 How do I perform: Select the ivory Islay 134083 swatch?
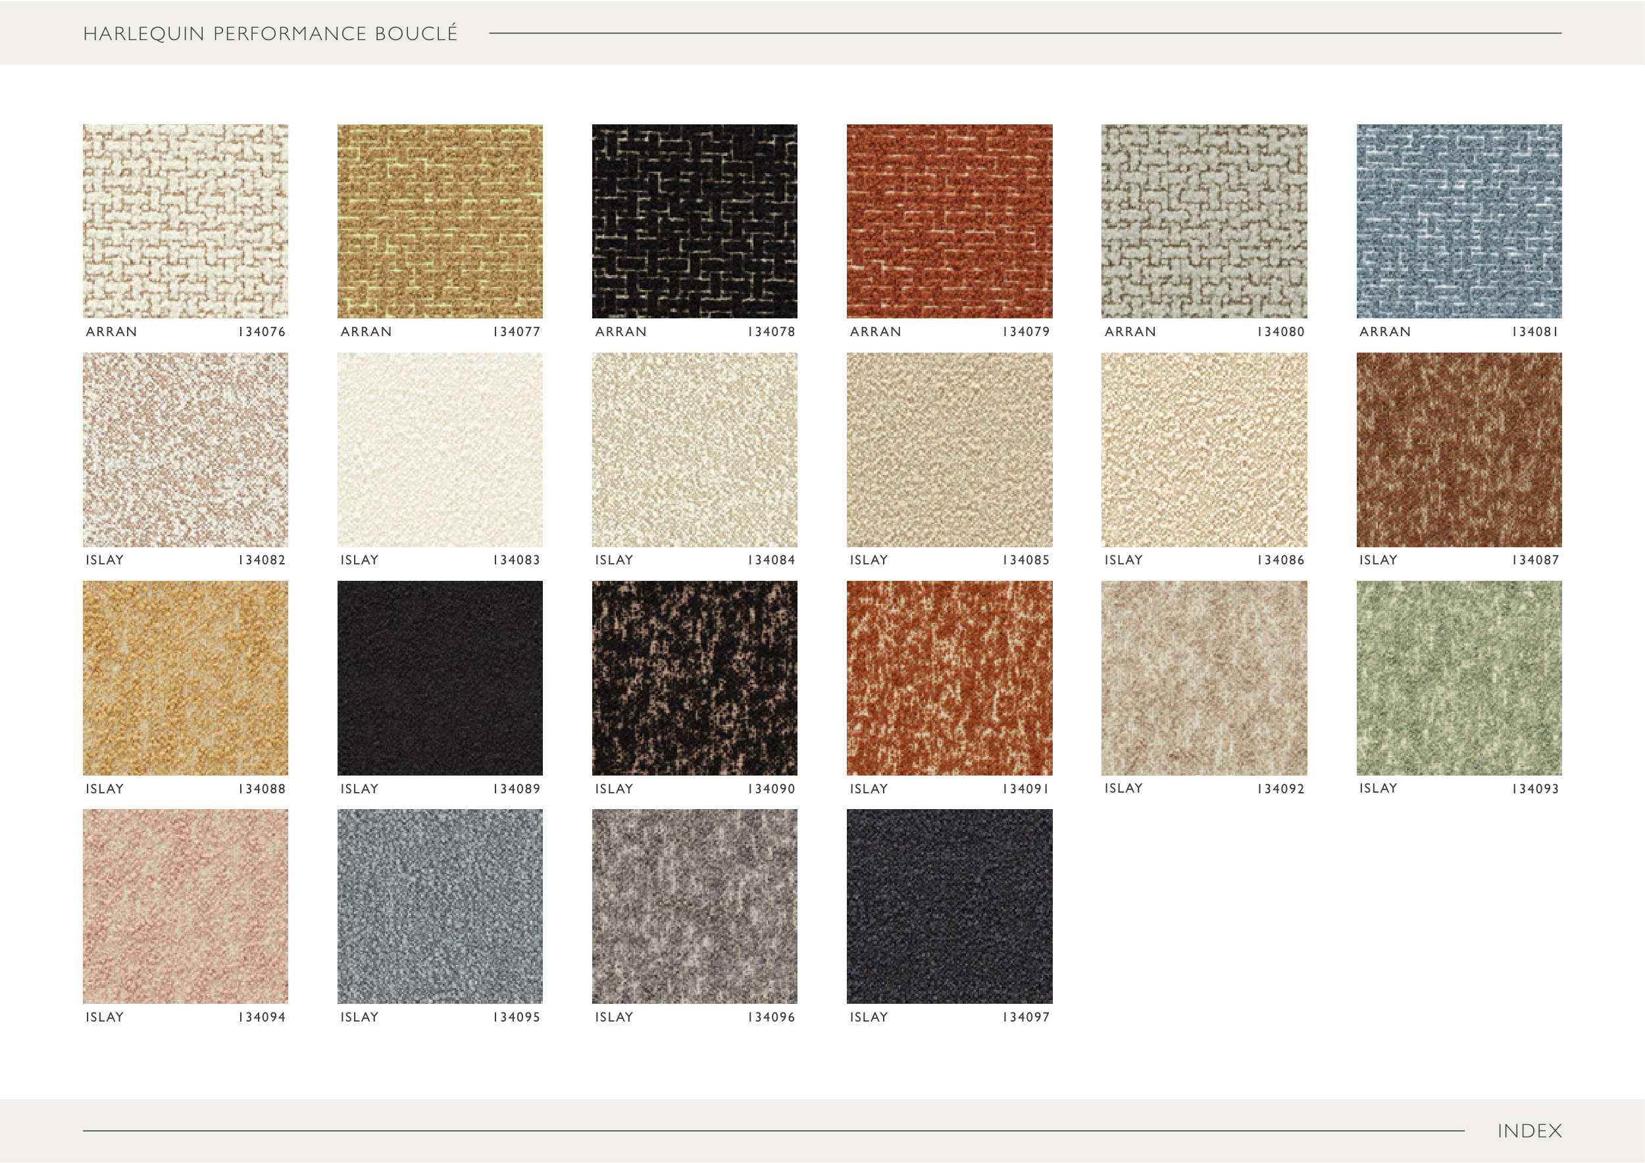click(x=439, y=450)
